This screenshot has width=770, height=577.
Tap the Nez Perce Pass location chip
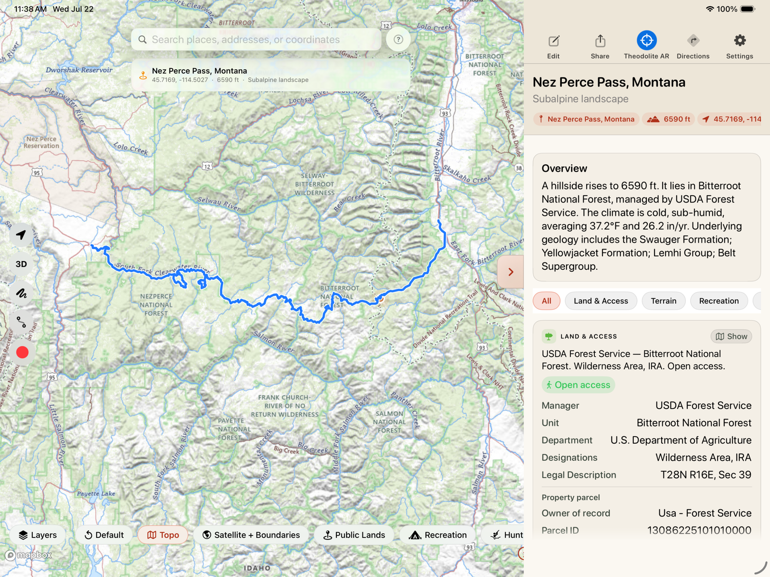[x=586, y=119]
